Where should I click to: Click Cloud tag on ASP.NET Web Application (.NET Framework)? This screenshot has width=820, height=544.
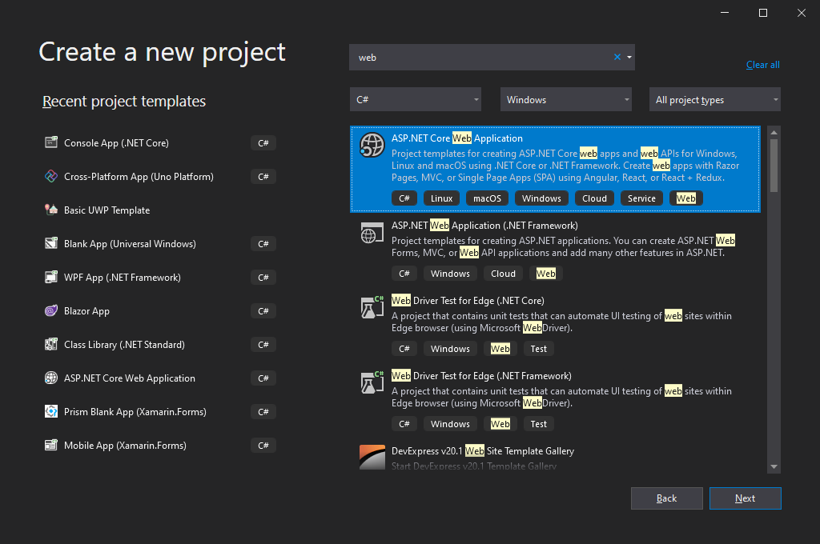coord(503,274)
